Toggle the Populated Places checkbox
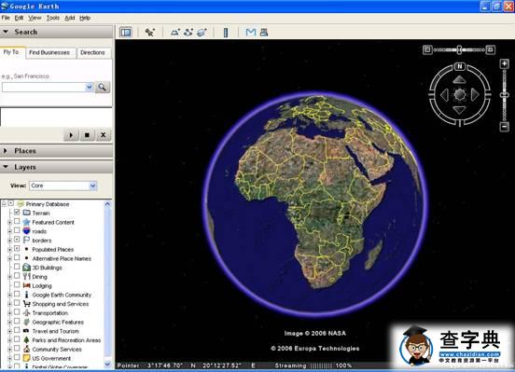 [x=17, y=249]
